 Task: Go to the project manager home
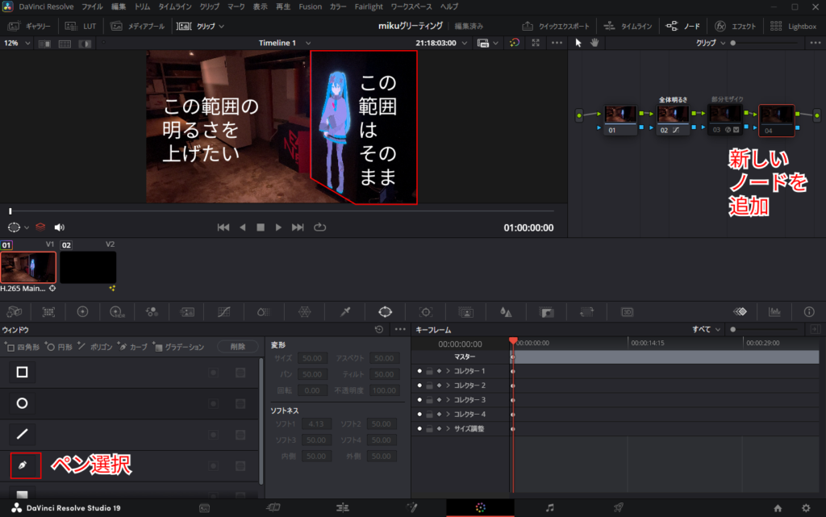pos(778,508)
